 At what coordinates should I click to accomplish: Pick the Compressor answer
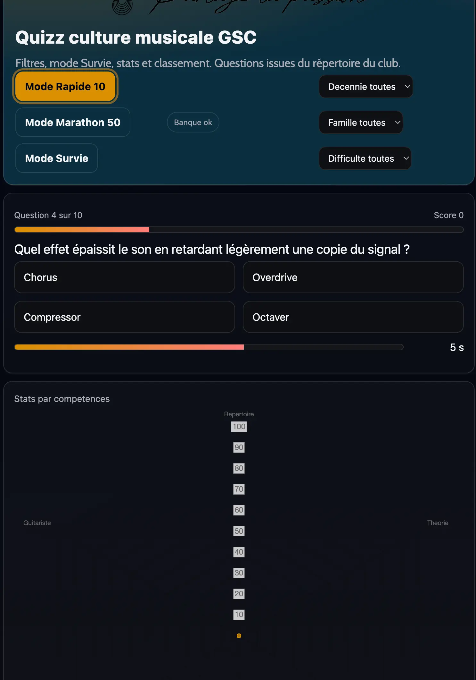click(125, 317)
